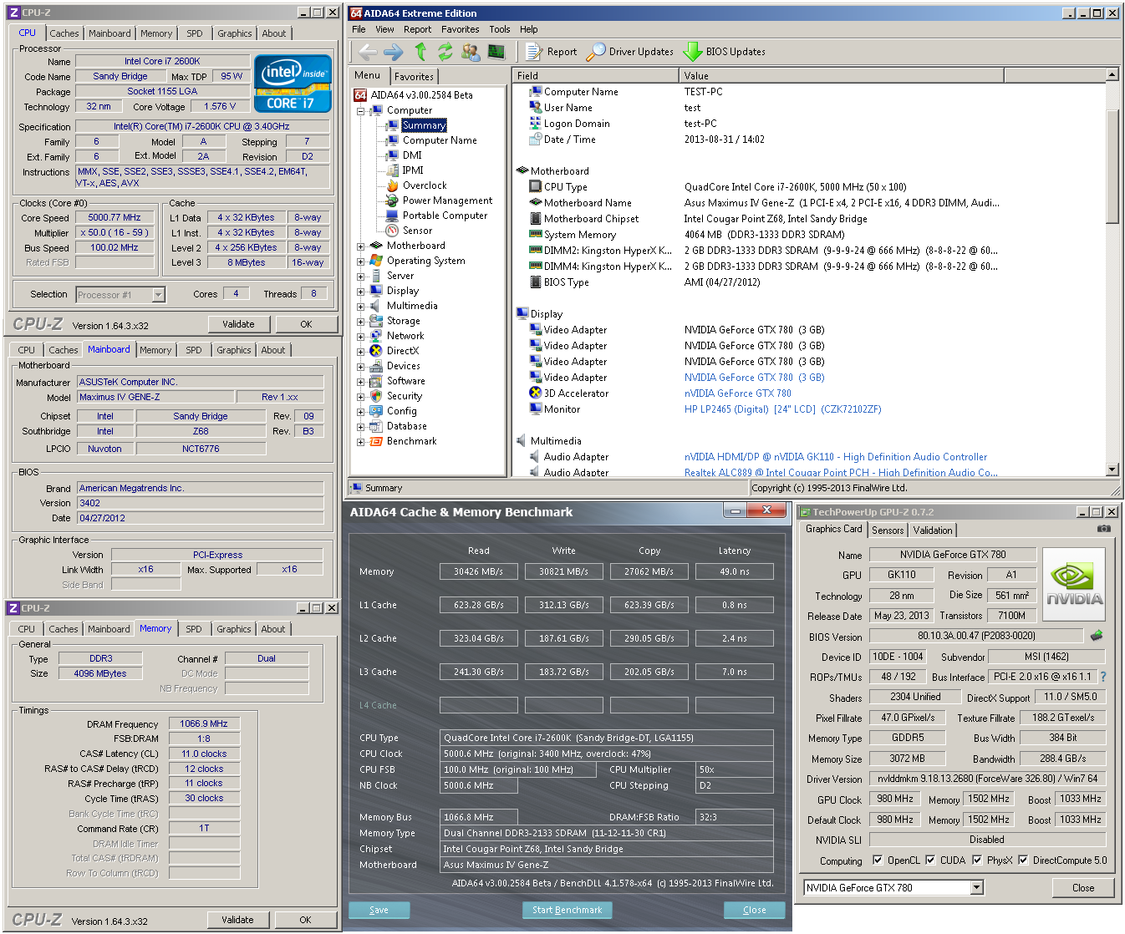The height and width of the screenshot is (934, 1125).
Task: Click the green Up arrow in AIDA64 toolbar
Action: [x=420, y=52]
